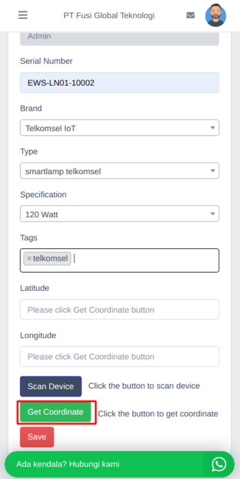Image resolution: width=240 pixels, height=479 pixels.
Task: Expand the Brand dropdown showing Telkomsel IoT
Action: [x=119, y=128]
